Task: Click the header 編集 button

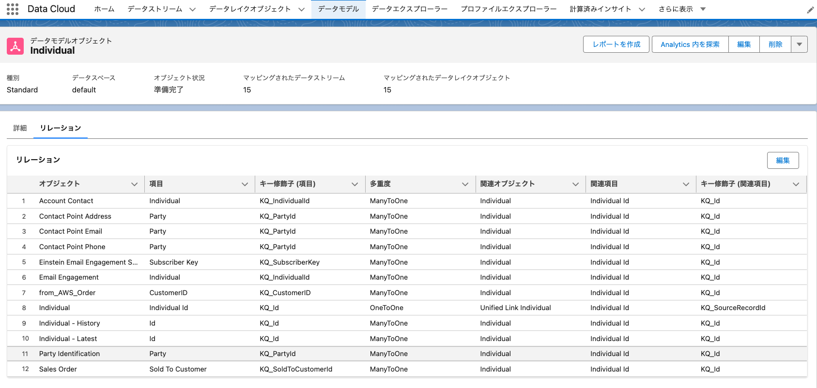Action: (x=744, y=44)
